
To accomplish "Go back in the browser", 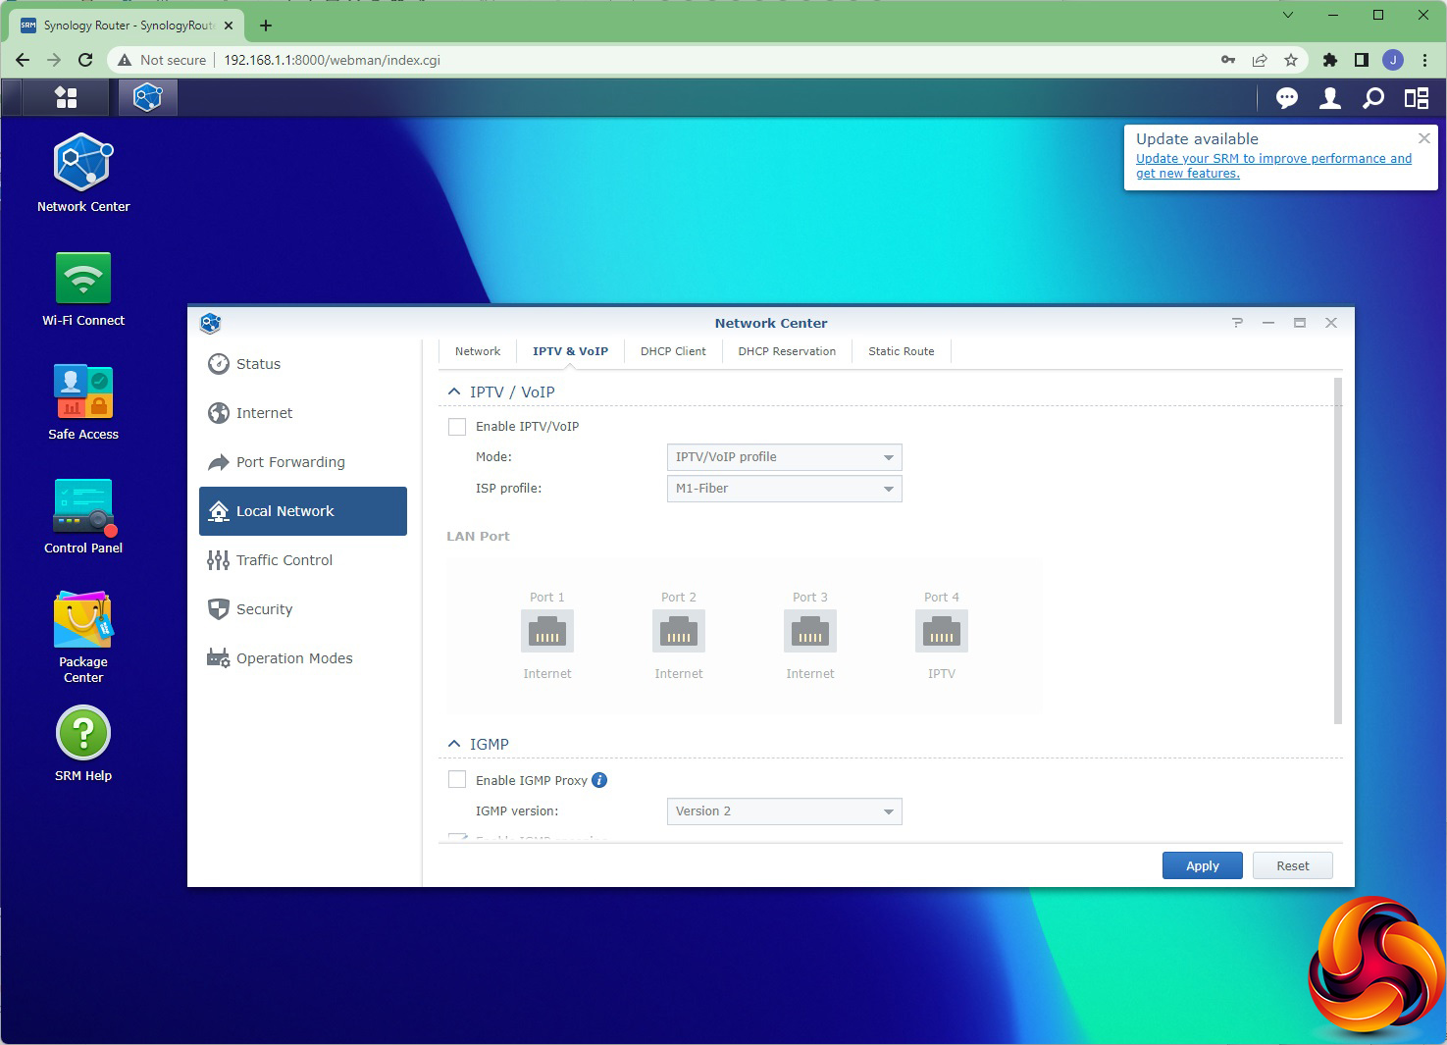I will point(23,60).
